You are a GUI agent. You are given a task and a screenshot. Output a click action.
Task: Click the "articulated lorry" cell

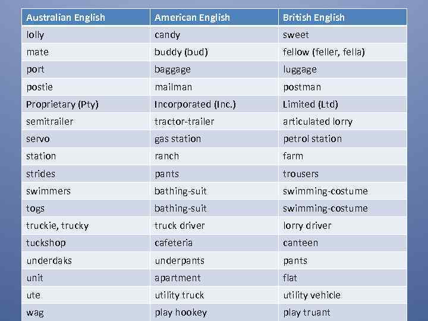pos(317,121)
